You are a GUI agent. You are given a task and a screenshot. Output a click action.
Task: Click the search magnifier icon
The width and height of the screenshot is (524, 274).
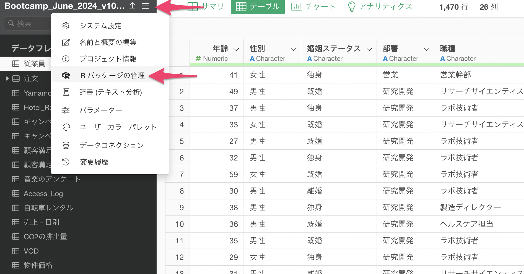click(x=11, y=23)
